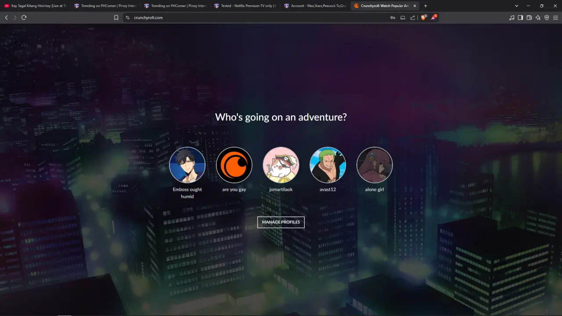562x316 pixels.
Task: Open Brave Rewards triangle icon
Action: (x=434, y=18)
